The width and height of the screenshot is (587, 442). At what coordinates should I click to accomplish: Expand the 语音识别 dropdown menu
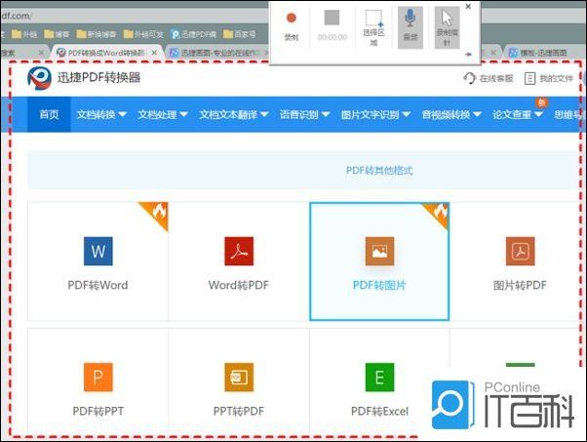(x=305, y=114)
